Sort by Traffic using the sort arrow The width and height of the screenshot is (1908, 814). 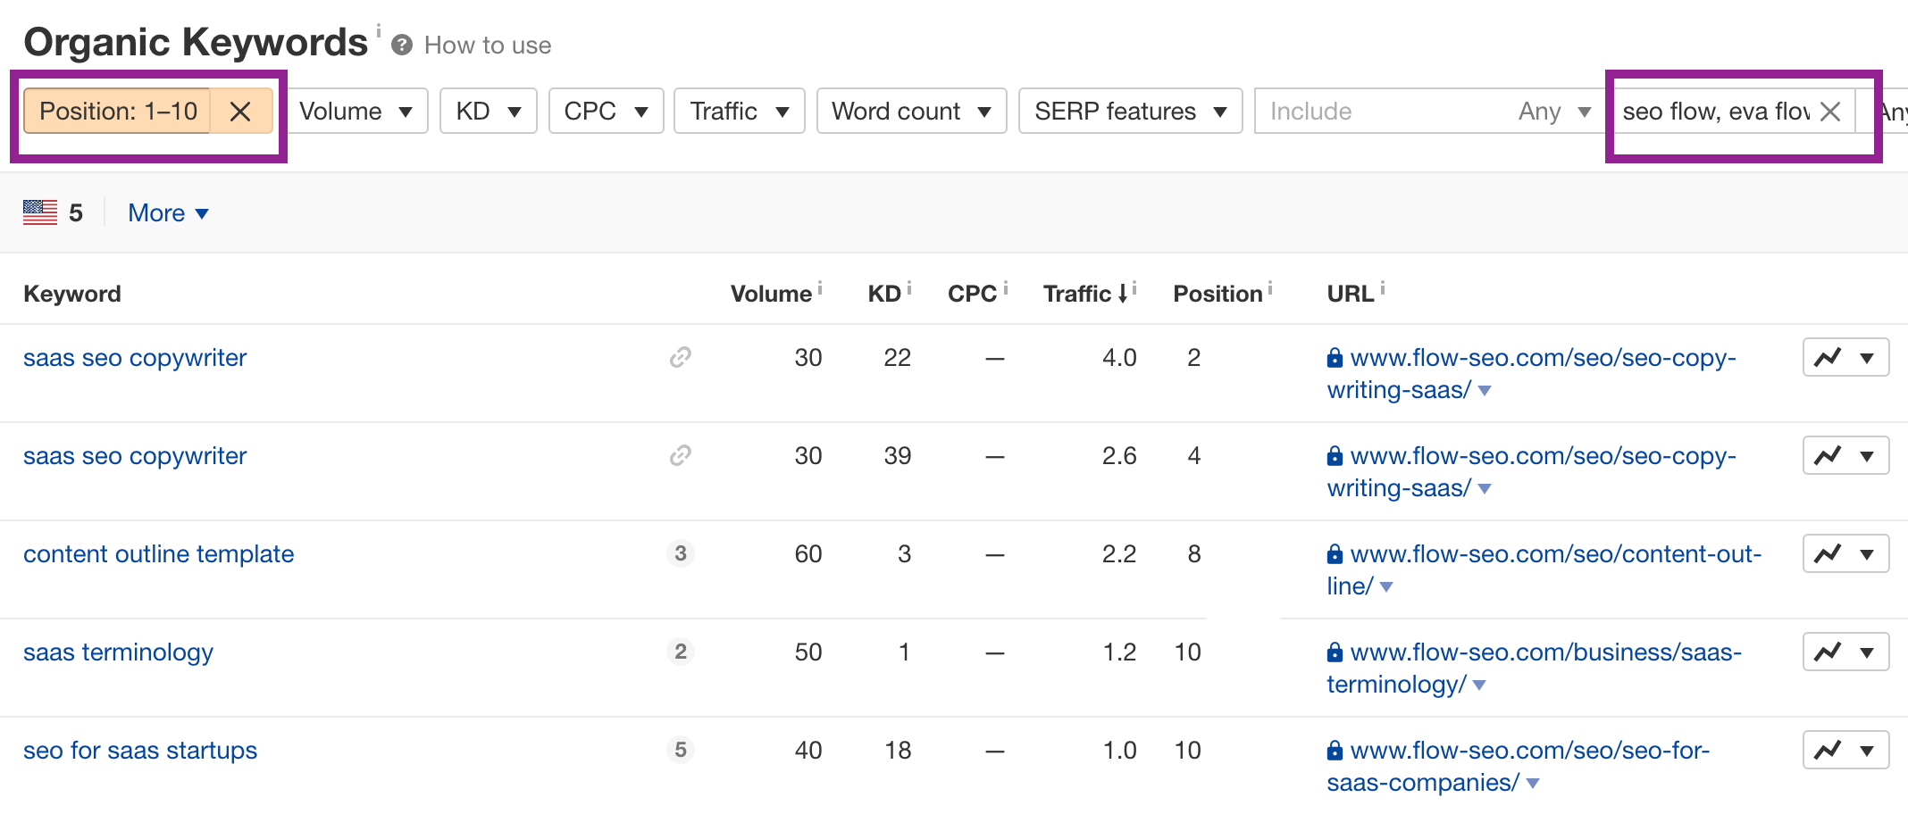pyautogui.click(x=1122, y=292)
